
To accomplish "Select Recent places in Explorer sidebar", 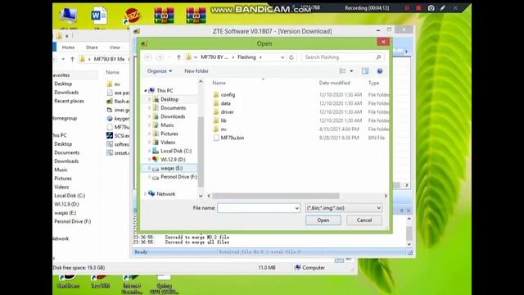I will (x=69, y=101).
